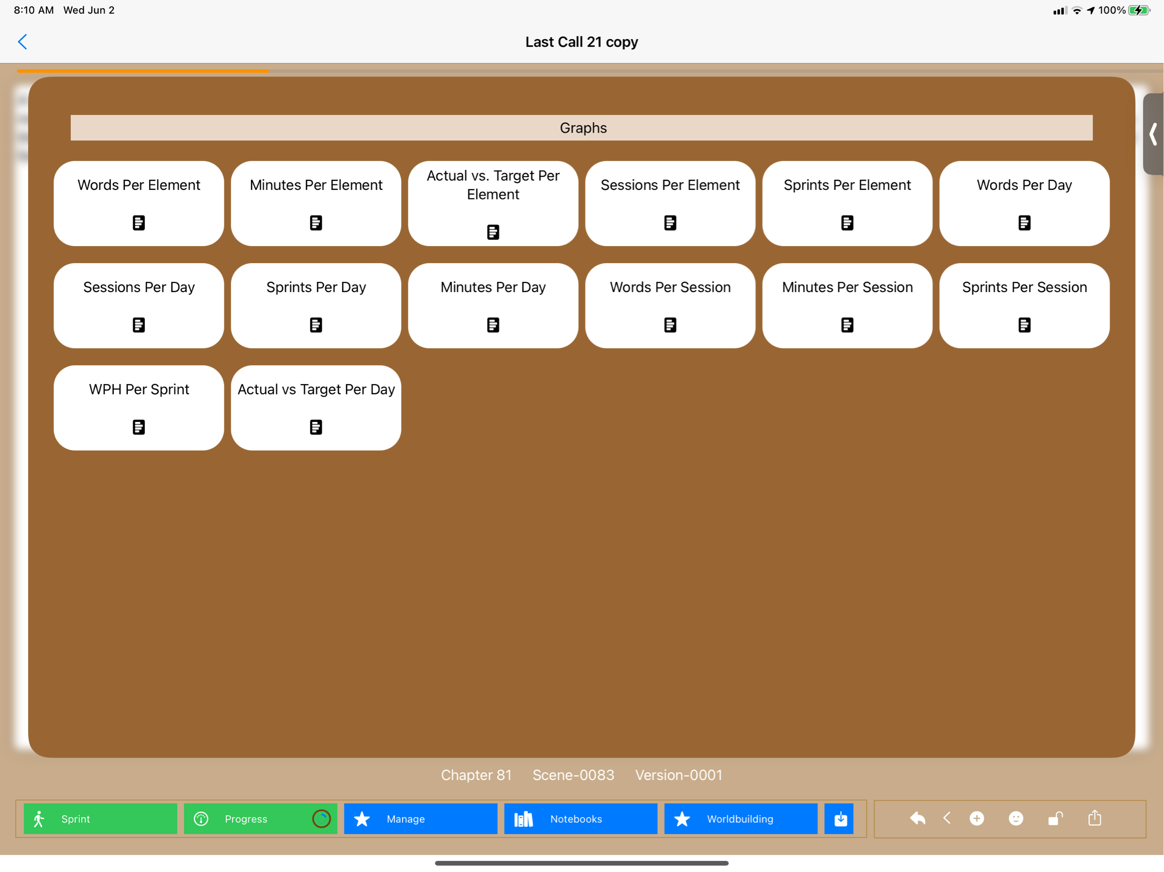Tap the share icon in bottom toolbar
The image size is (1164, 872).
click(x=1095, y=818)
